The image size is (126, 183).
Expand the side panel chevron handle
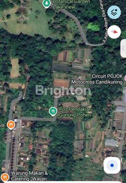click(x=123, y=48)
